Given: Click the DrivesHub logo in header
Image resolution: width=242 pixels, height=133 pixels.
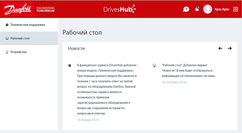Looking at the screenshot, I should click(119, 9).
